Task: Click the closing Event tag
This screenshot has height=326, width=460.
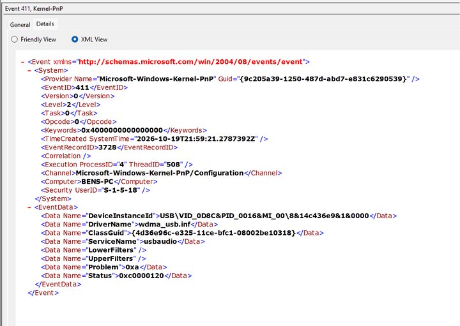Action: click(43, 293)
